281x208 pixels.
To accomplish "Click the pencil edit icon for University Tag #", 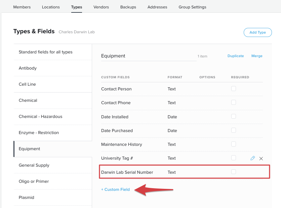I will coord(253,158).
